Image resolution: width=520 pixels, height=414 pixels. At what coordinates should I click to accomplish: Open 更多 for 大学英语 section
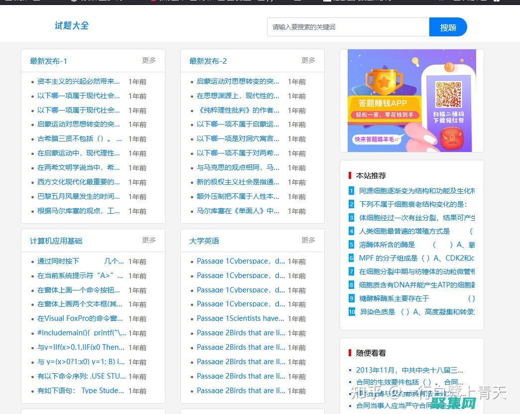tap(308, 240)
